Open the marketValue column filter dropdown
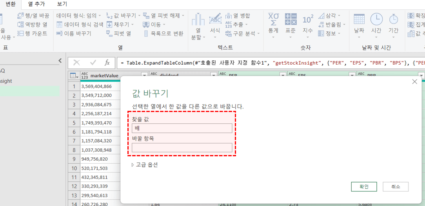Screen dimensions: 425x206 pyautogui.click(x=144, y=76)
